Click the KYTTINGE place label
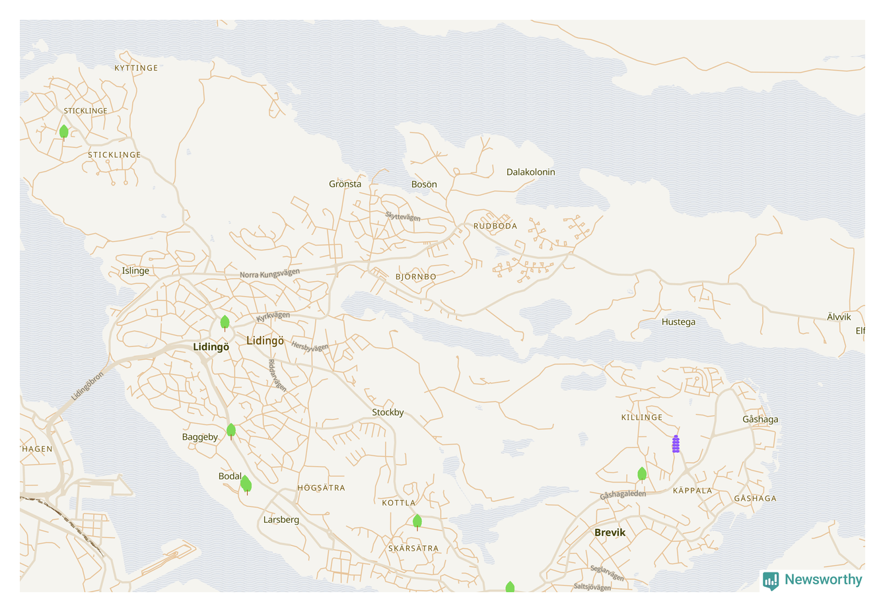The width and height of the screenshot is (885, 612). tap(136, 68)
